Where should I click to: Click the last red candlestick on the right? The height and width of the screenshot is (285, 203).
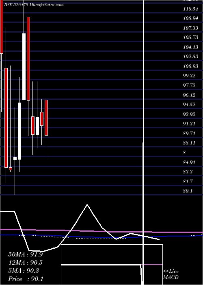coord(46,118)
